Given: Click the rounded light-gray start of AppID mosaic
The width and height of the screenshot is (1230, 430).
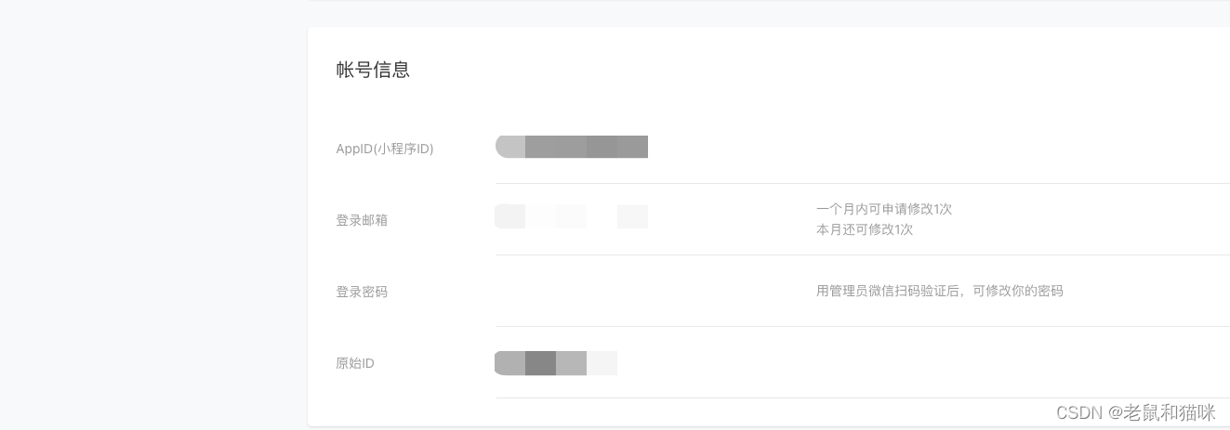Looking at the screenshot, I should (x=510, y=147).
